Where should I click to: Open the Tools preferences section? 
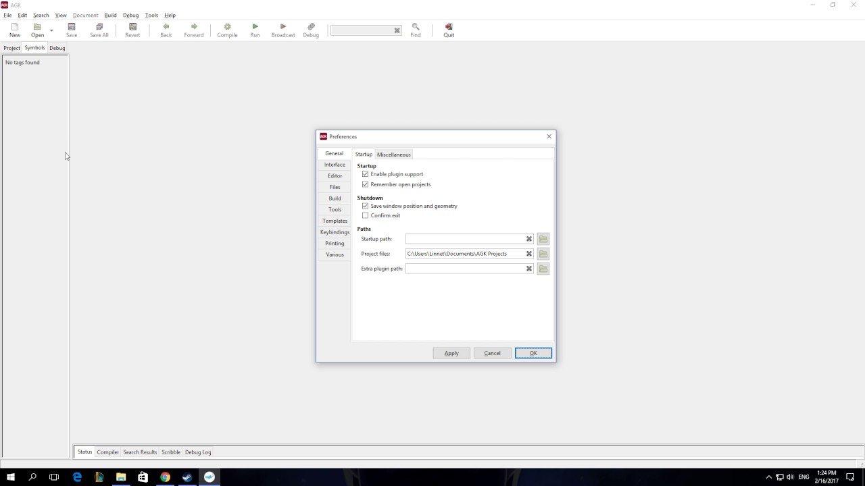(335, 209)
